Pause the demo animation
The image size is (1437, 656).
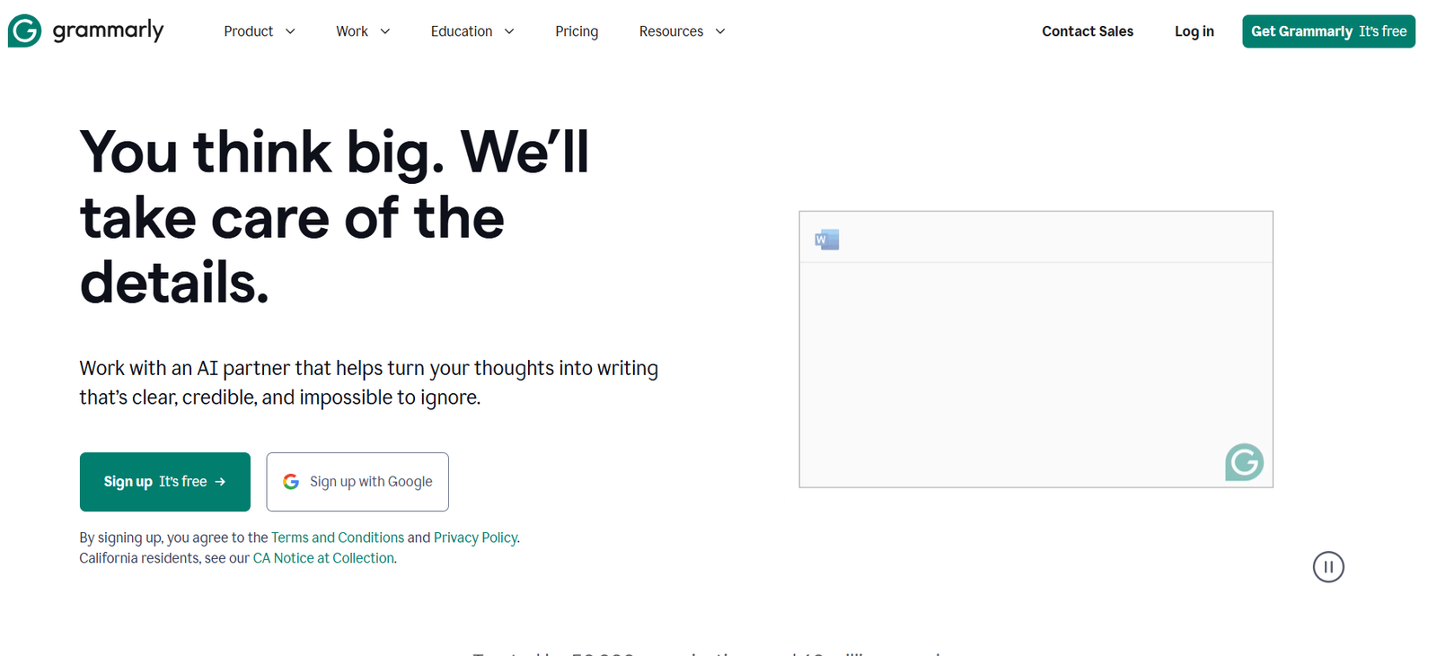point(1327,567)
